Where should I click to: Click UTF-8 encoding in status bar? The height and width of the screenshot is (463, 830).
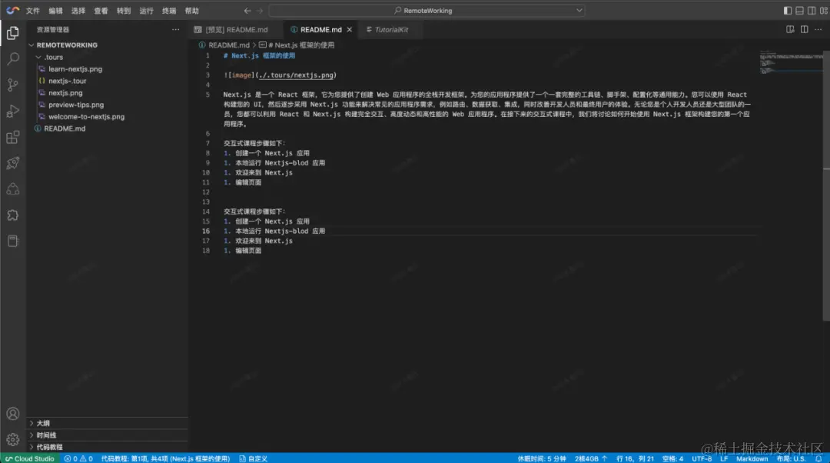tap(702, 458)
